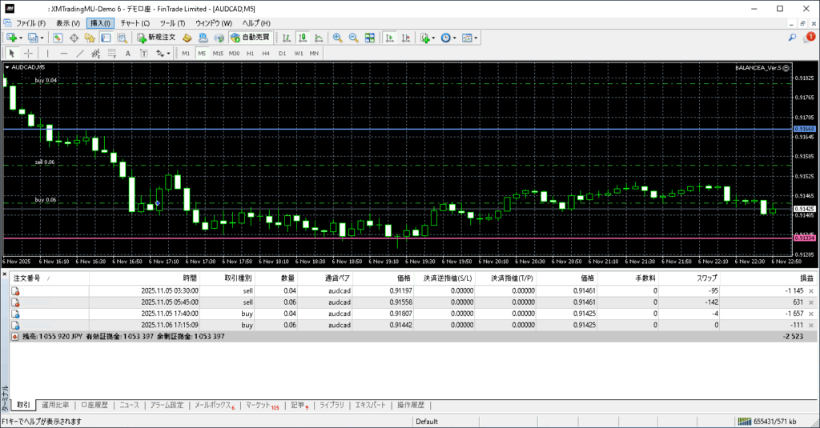
Task: Click the zoom out magnifier icon
Action: 353,38
